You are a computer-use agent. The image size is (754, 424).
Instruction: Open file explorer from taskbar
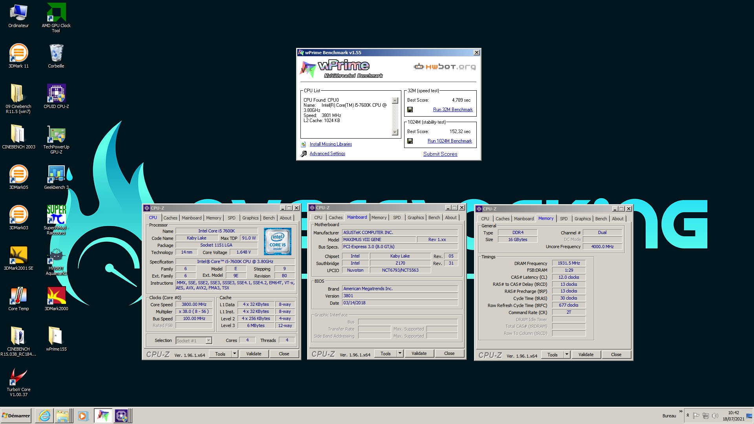pos(63,416)
